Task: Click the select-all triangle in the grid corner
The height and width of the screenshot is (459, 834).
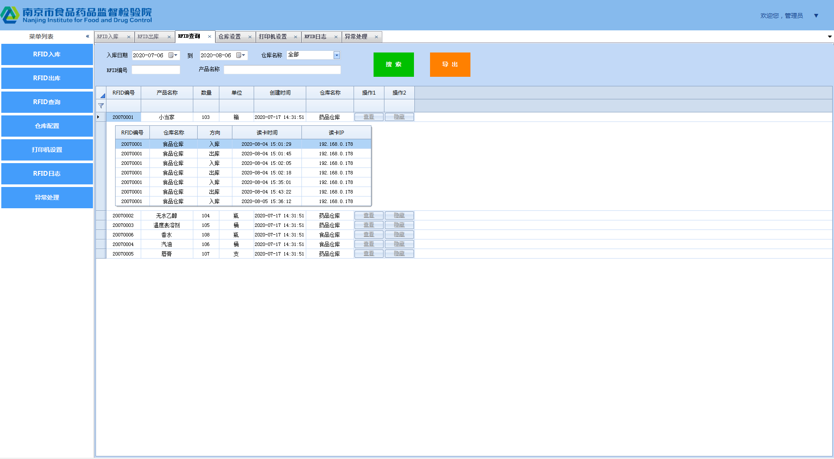Action: (103, 95)
